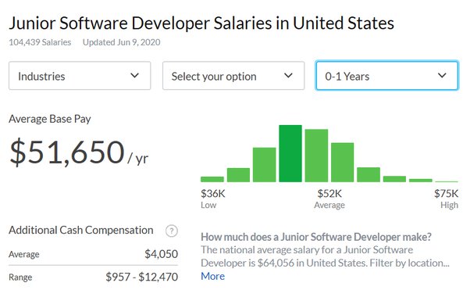Click the $52K Average label
Viewport: 470px width, 290px height.
tap(329, 199)
